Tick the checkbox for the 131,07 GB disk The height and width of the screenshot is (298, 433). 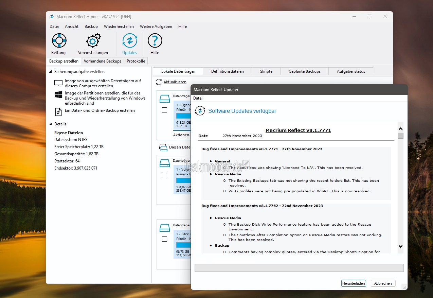pos(165,175)
